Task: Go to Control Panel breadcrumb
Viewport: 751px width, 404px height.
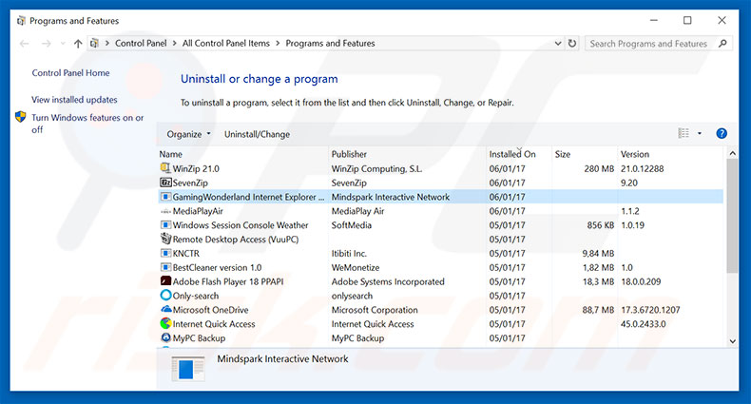Action: (141, 43)
